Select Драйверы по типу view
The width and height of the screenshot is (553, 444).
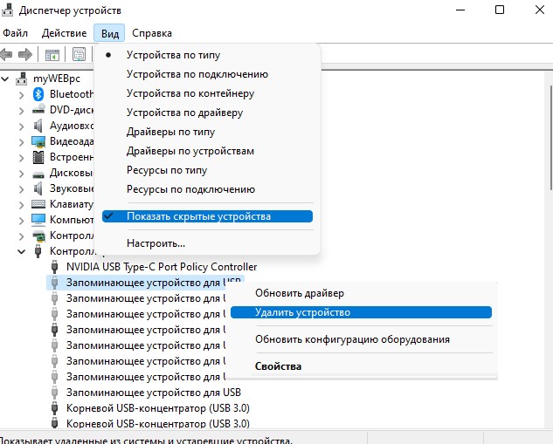[x=170, y=132]
